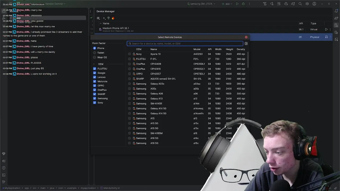Screen dimensions: 340x191
Task: Click the remote devices list scrollbar
Action: (x=248, y=60)
